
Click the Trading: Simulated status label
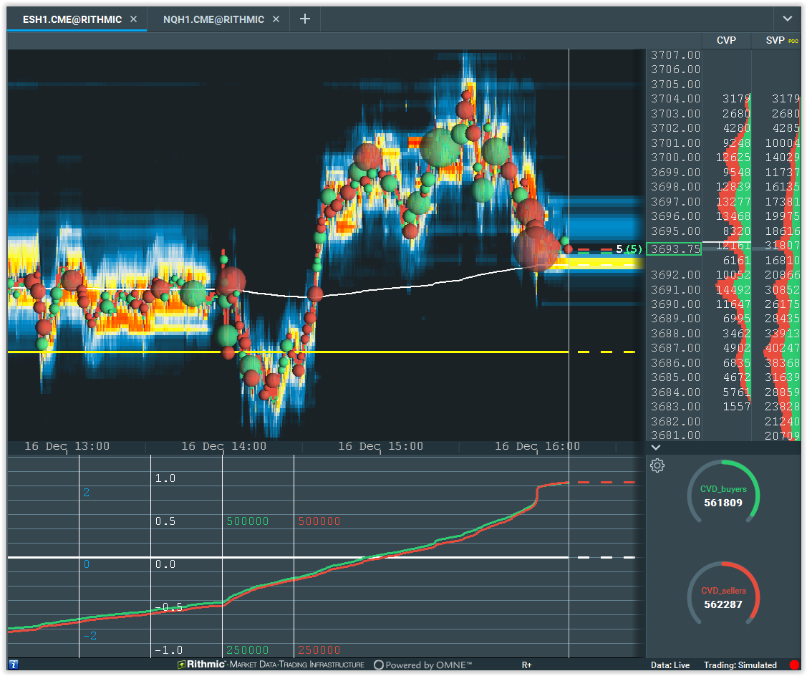740,665
